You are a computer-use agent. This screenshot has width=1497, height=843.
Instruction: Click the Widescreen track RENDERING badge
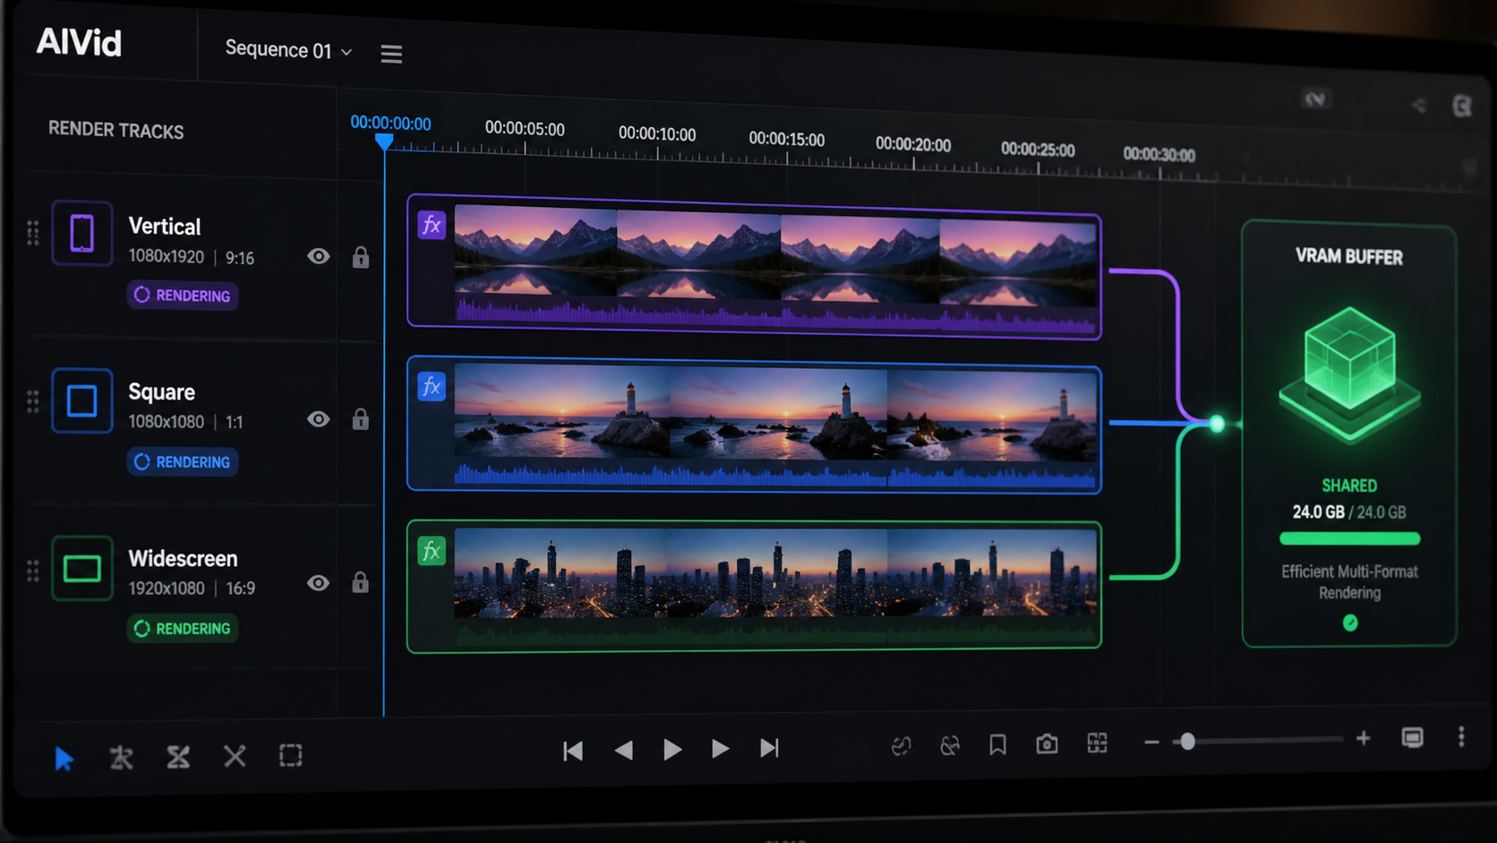(183, 628)
